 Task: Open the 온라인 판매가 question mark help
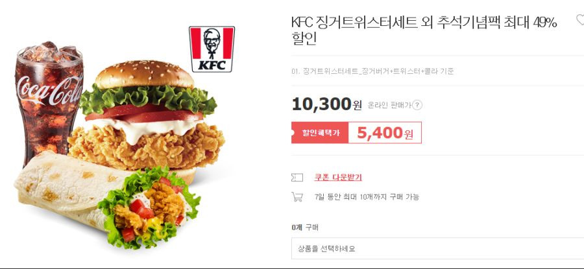click(x=417, y=105)
